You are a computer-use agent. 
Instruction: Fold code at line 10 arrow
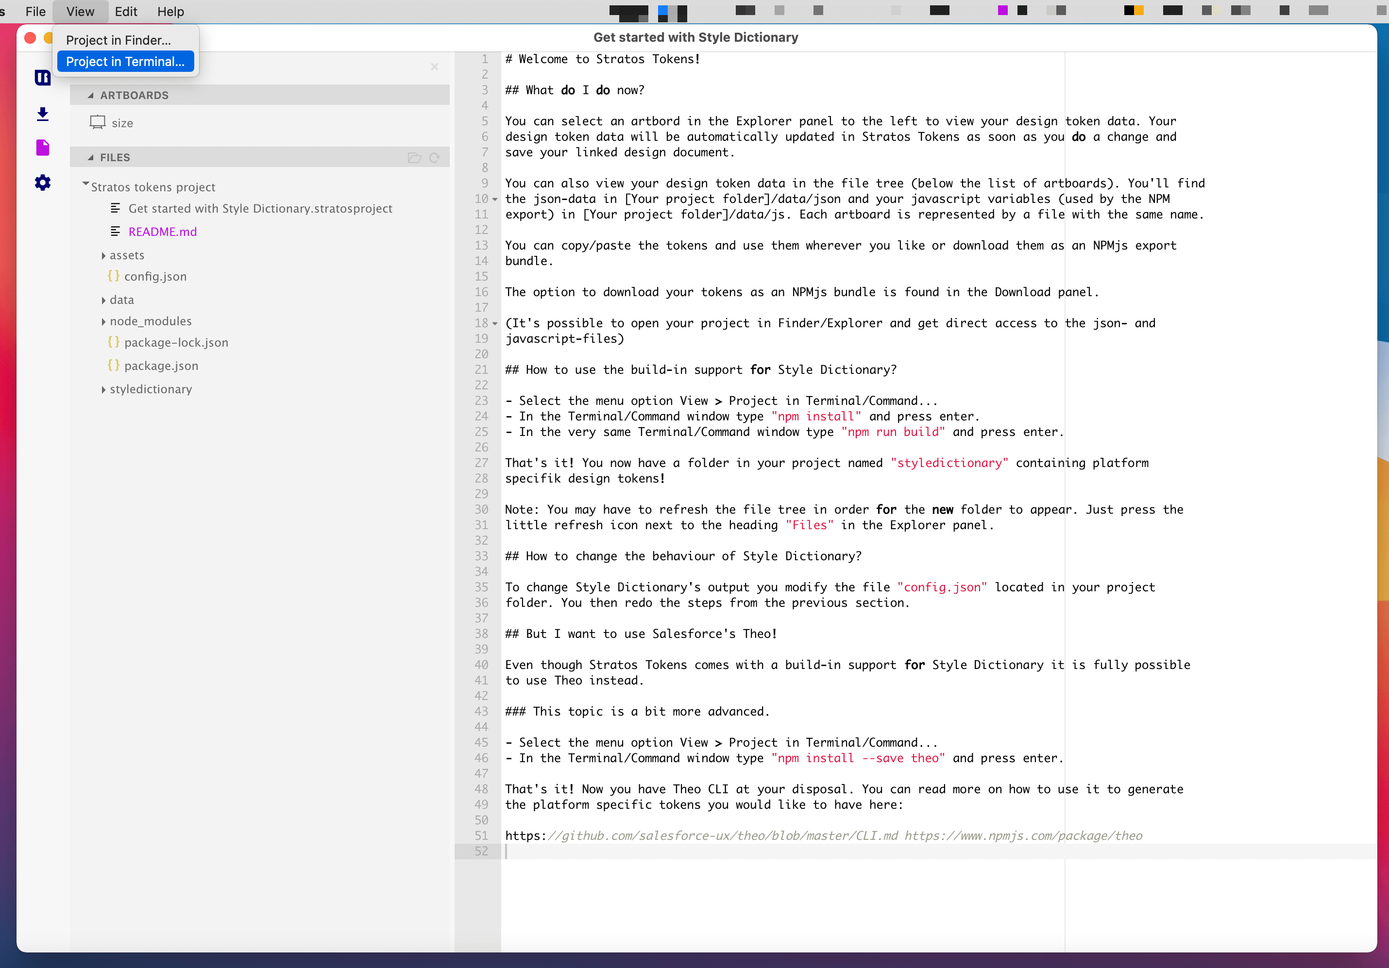(x=495, y=200)
